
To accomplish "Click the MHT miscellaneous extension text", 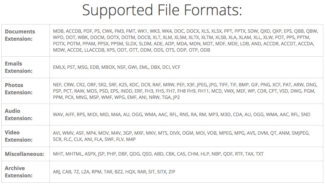I will [x=58, y=154].
